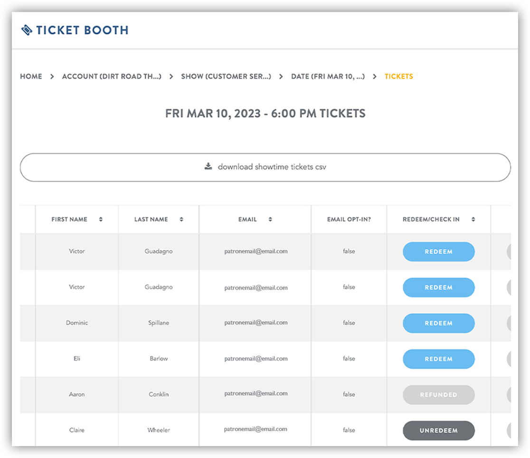Redeem Dominic Spillane's ticket
Viewport: 530px width, 458px height.
pyautogui.click(x=438, y=323)
